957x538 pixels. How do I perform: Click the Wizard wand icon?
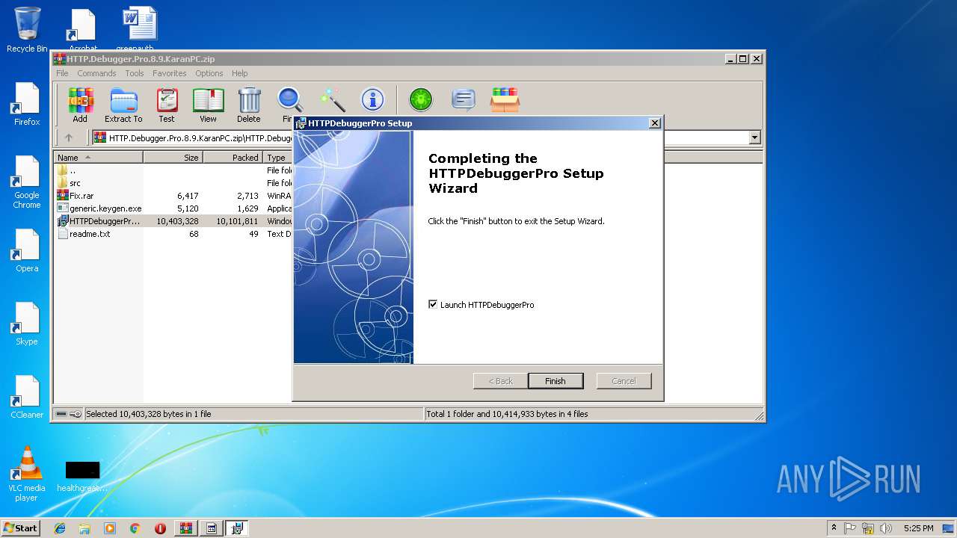click(x=331, y=99)
